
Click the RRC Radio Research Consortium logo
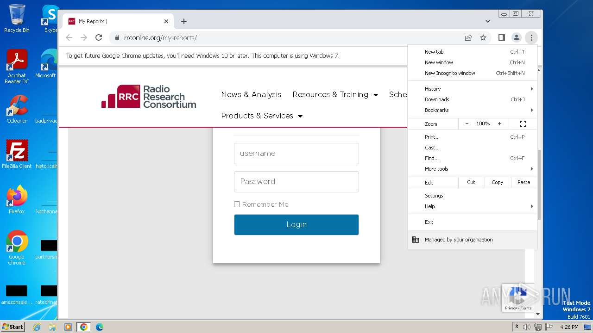[149, 96]
